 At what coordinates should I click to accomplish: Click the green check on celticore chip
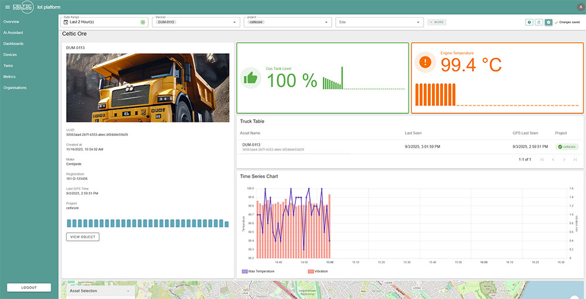[560, 147]
